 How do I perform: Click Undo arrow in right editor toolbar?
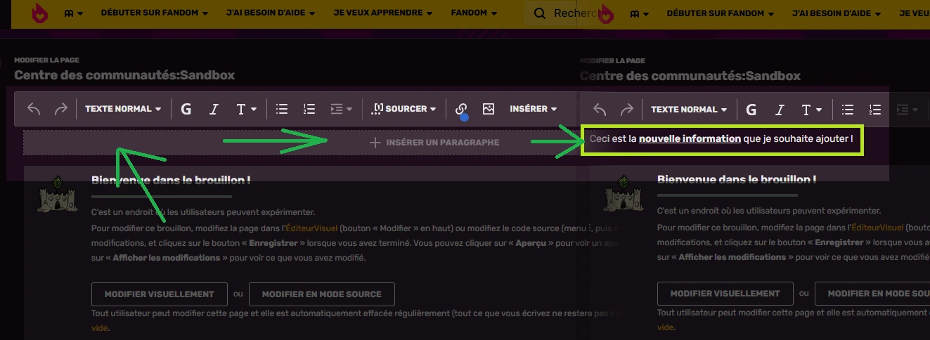click(x=600, y=110)
